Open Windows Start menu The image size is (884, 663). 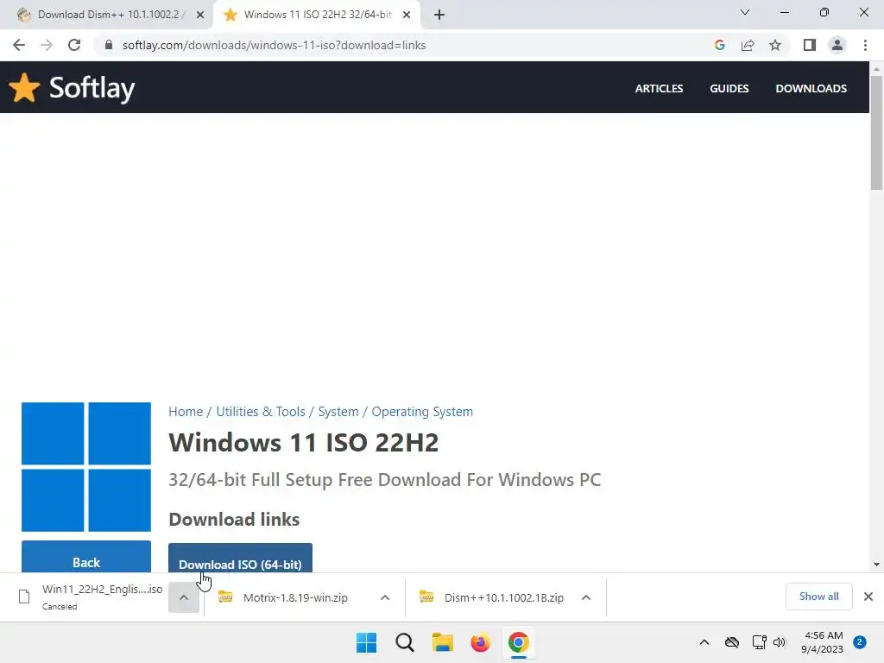coord(366,642)
